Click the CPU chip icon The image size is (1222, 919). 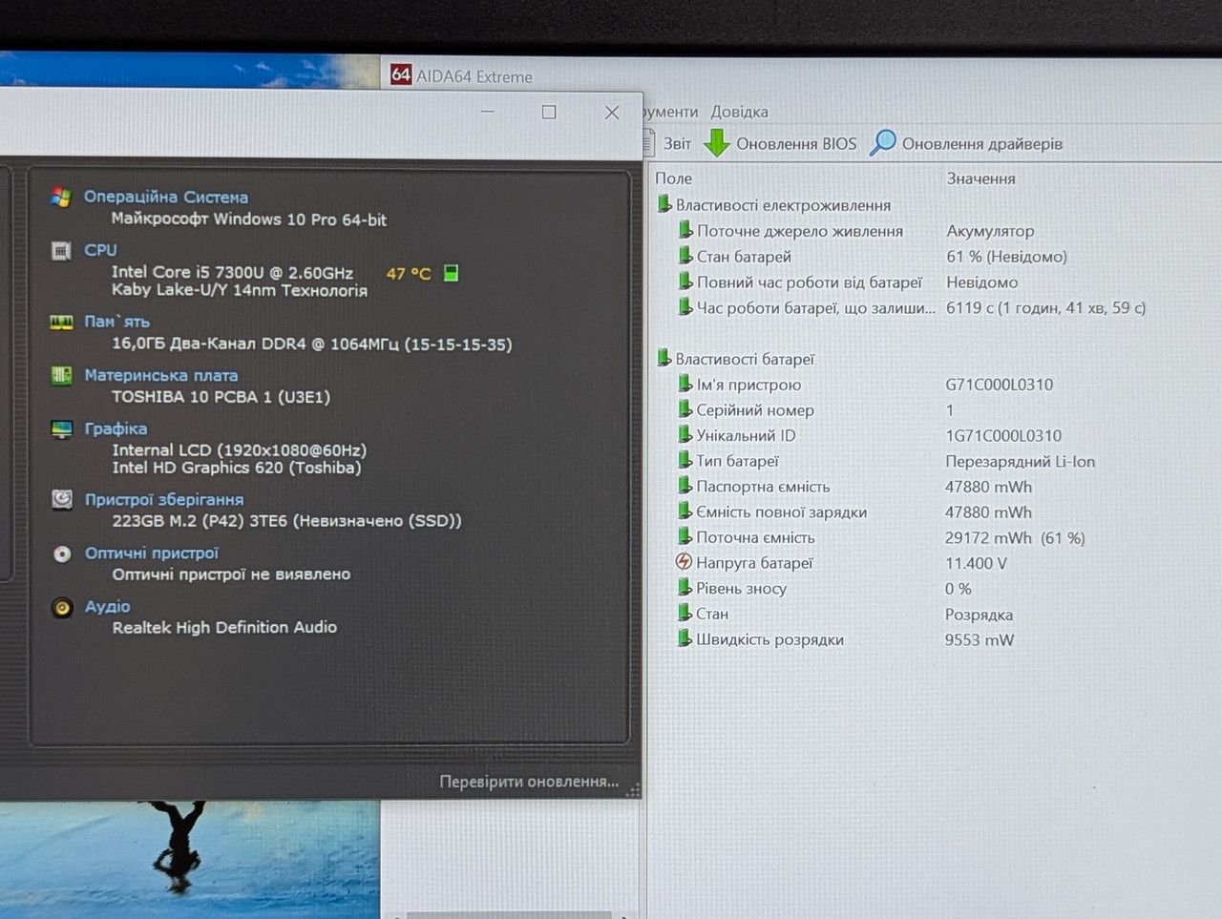point(61,251)
